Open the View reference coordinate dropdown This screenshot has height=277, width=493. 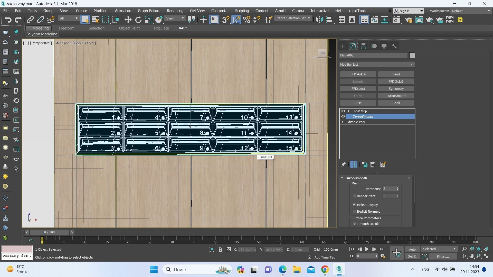coord(175,18)
